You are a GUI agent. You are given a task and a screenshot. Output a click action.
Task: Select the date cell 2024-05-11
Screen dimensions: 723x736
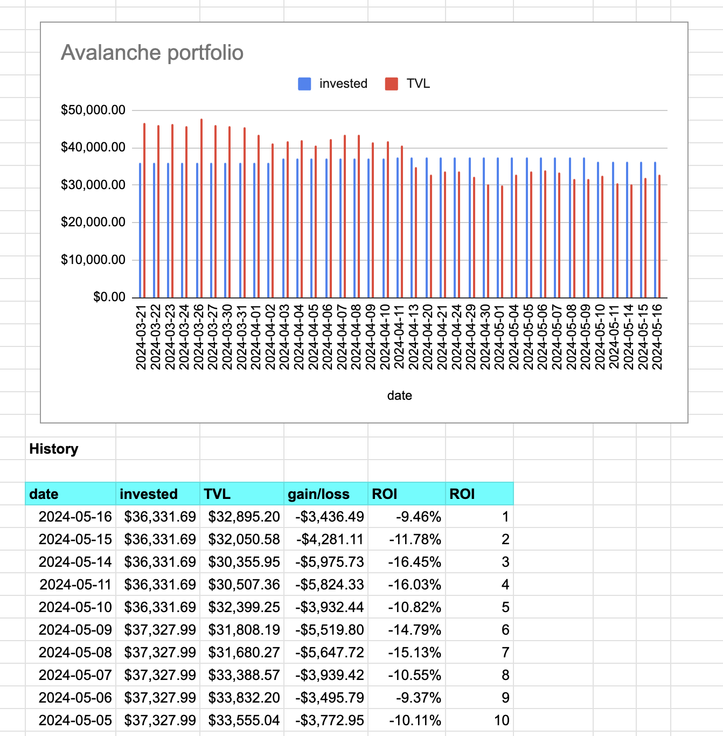71,585
